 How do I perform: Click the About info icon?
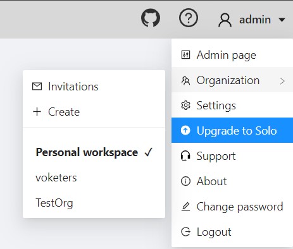pyautogui.click(x=185, y=181)
